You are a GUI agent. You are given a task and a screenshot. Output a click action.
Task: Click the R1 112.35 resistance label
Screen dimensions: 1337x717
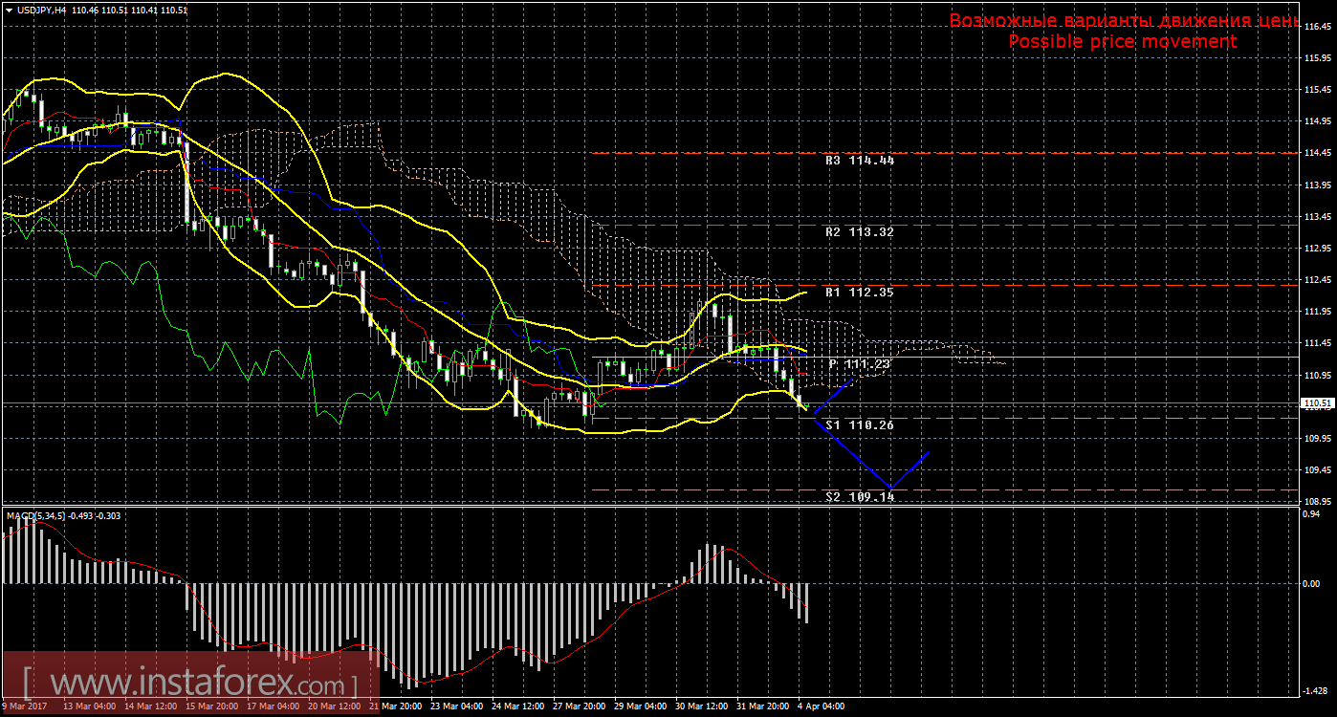[859, 292]
